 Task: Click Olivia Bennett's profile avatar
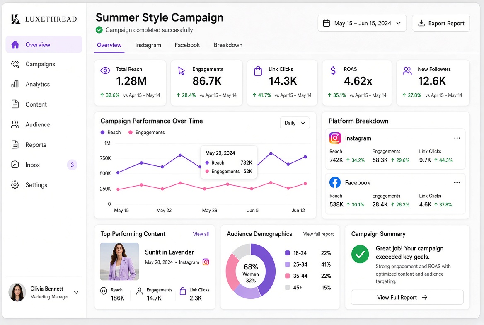tap(17, 292)
